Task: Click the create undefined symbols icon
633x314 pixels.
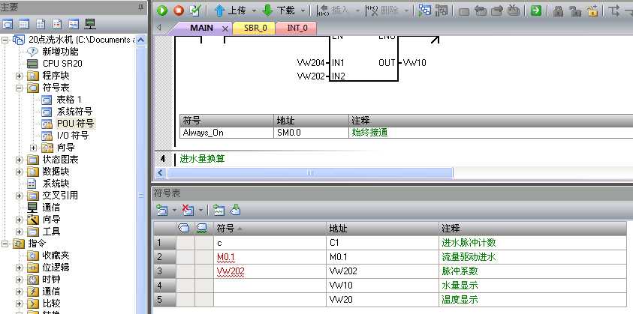Action: 219,211
